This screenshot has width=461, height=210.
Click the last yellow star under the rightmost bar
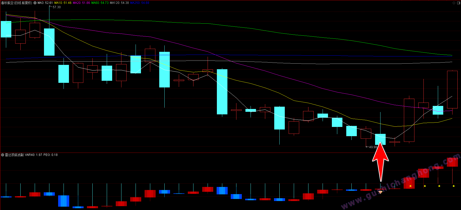454,186
